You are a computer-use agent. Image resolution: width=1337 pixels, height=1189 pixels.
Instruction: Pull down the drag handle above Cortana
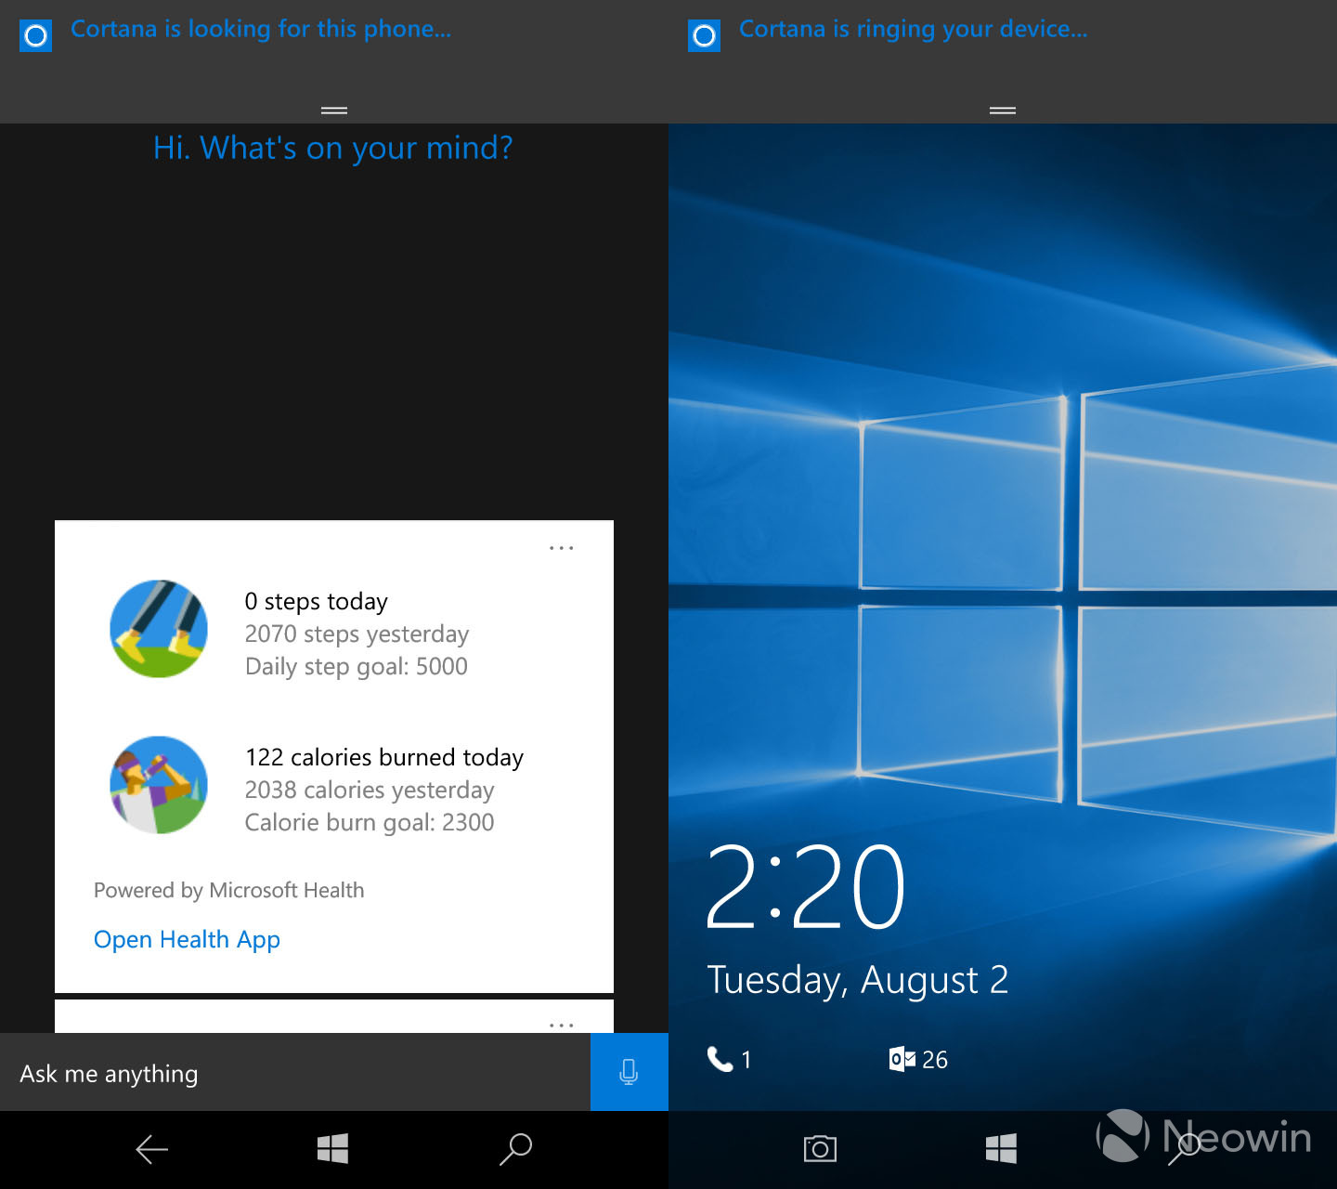tap(334, 110)
